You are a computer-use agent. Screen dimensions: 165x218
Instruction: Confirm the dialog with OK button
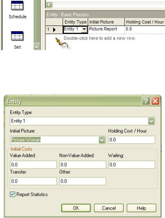(76, 208)
